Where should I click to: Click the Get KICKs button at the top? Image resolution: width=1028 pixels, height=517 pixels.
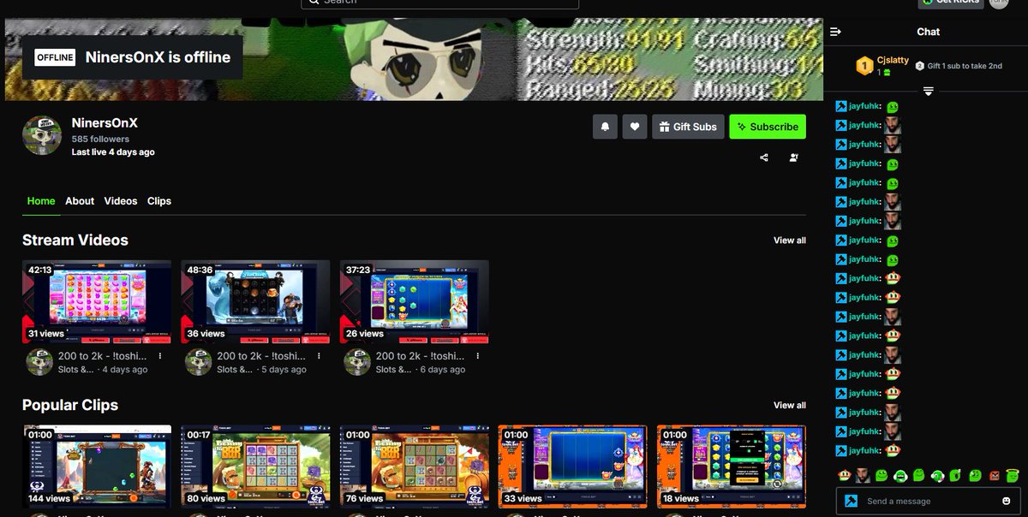pos(951,3)
